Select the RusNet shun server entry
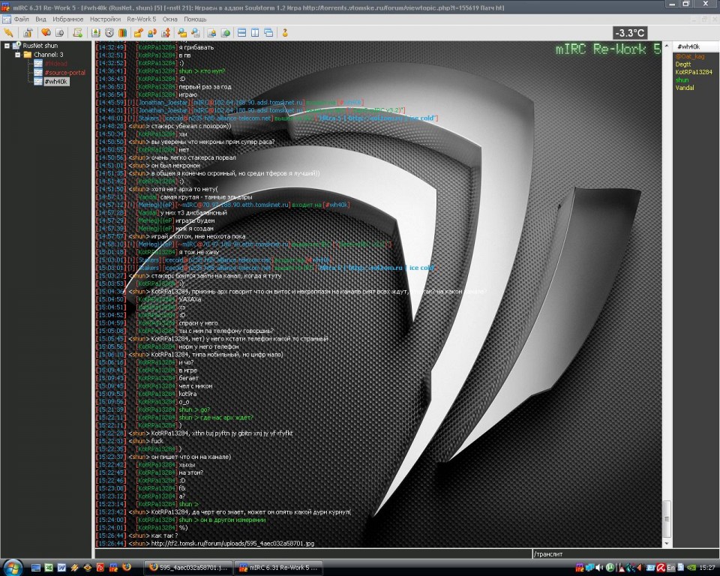This screenshot has width=720, height=576. (40, 46)
